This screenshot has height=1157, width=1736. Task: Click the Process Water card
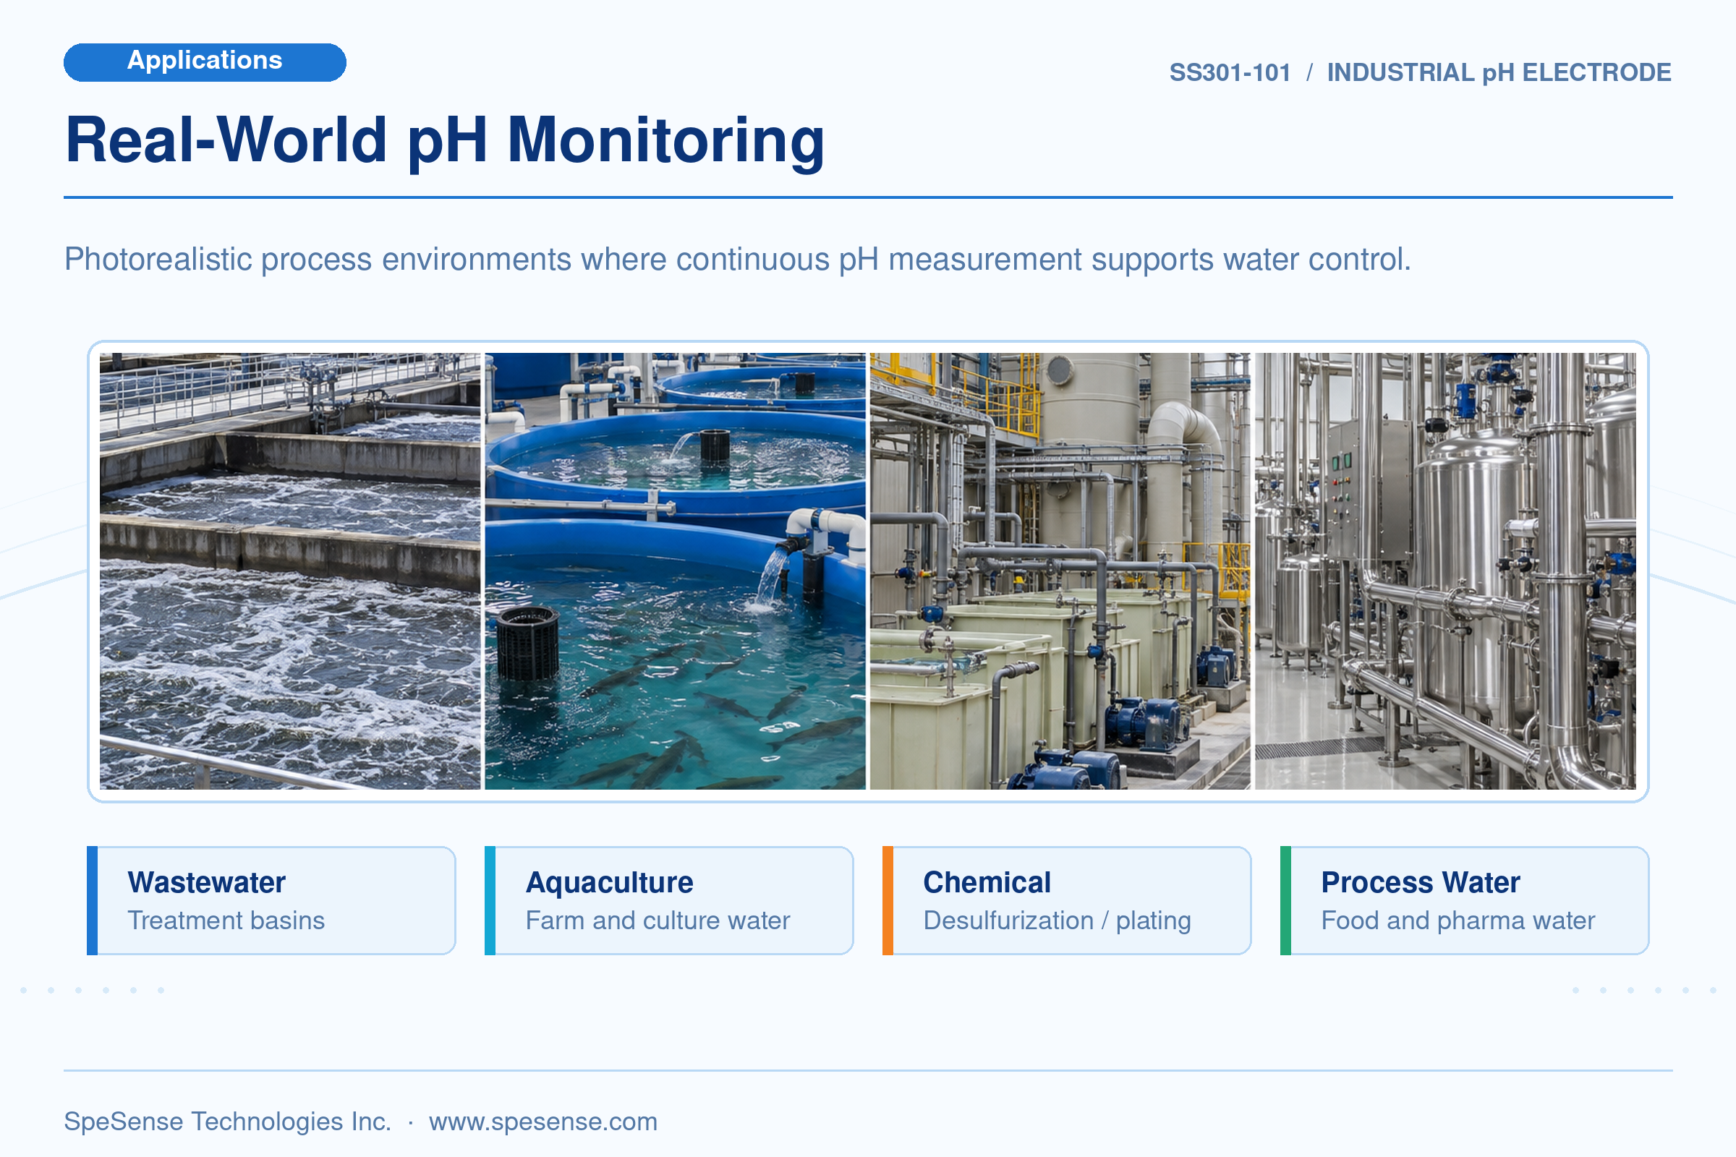(x=1464, y=900)
